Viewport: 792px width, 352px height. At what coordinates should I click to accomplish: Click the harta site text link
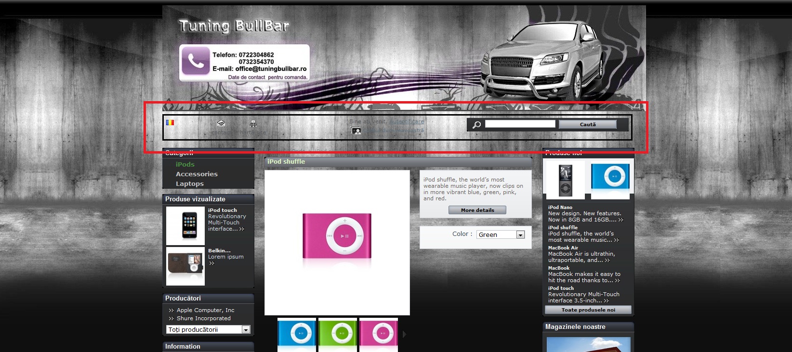pos(253,132)
